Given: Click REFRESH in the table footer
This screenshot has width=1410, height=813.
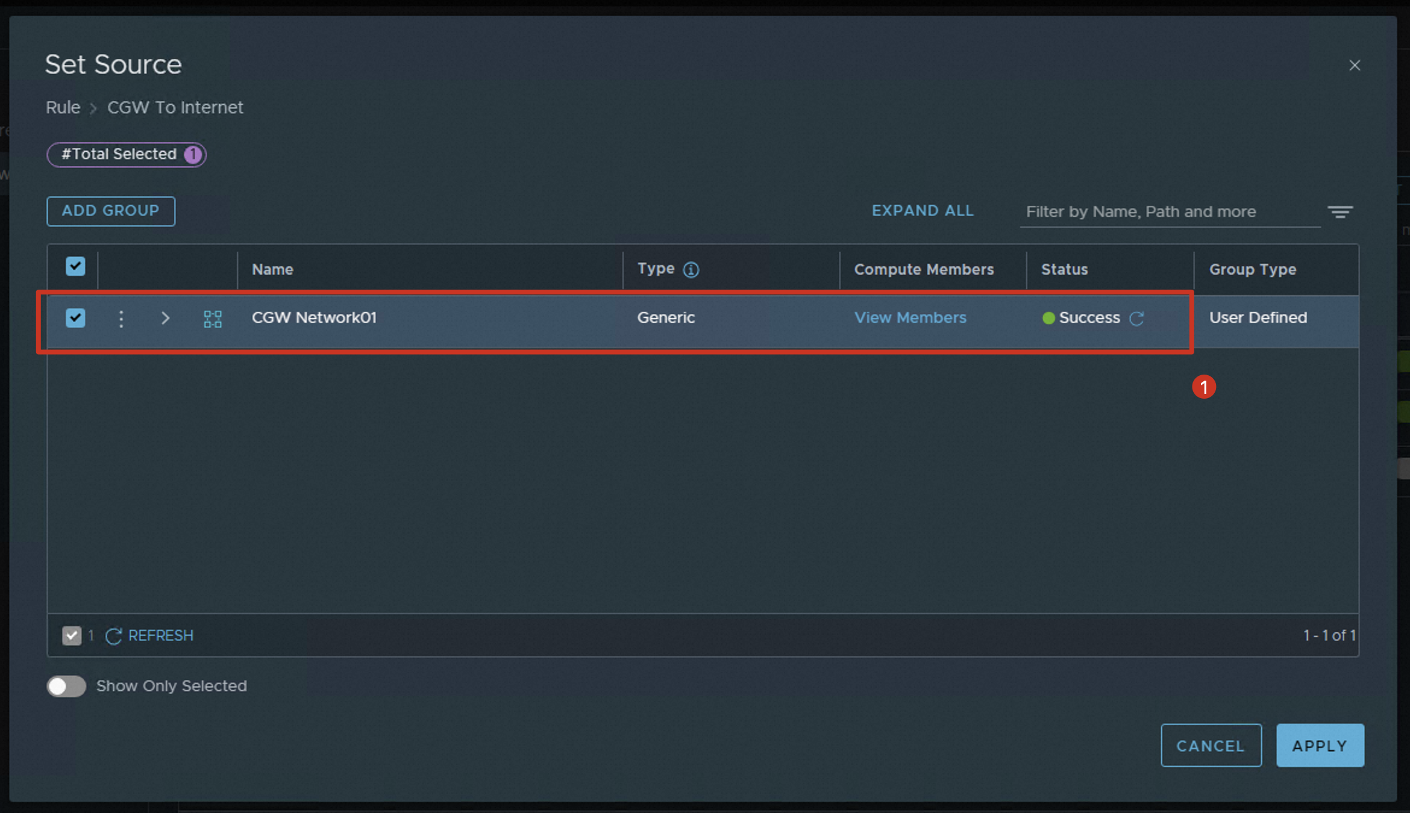Looking at the screenshot, I should (160, 635).
